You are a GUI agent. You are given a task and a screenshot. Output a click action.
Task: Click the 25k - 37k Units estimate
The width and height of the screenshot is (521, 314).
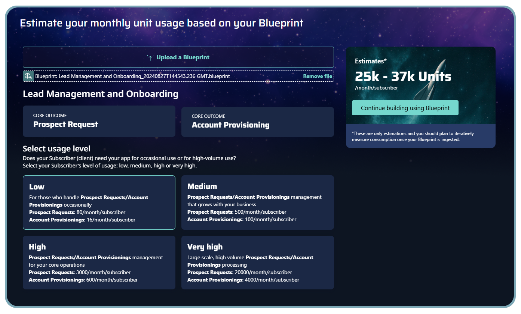coord(403,76)
